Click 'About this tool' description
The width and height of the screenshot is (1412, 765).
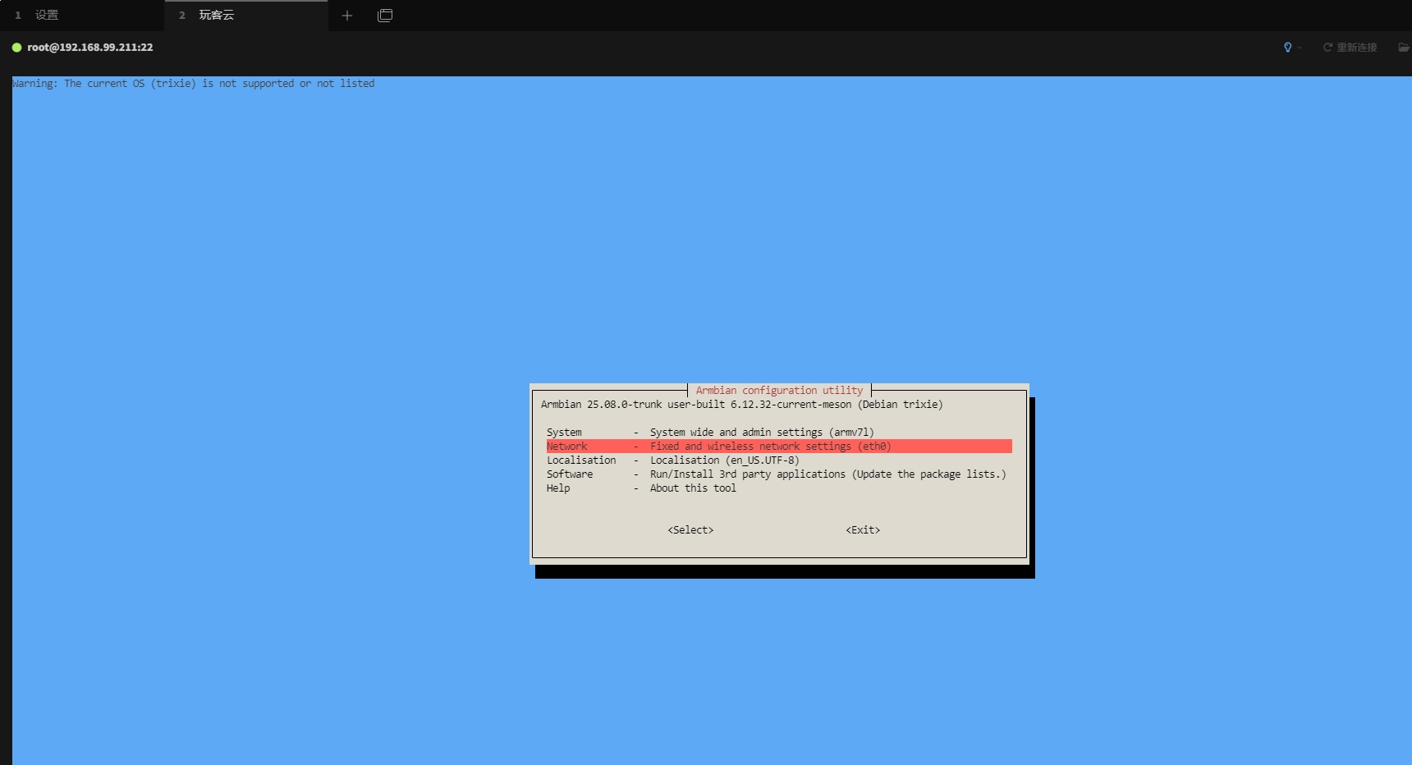(x=693, y=488)
